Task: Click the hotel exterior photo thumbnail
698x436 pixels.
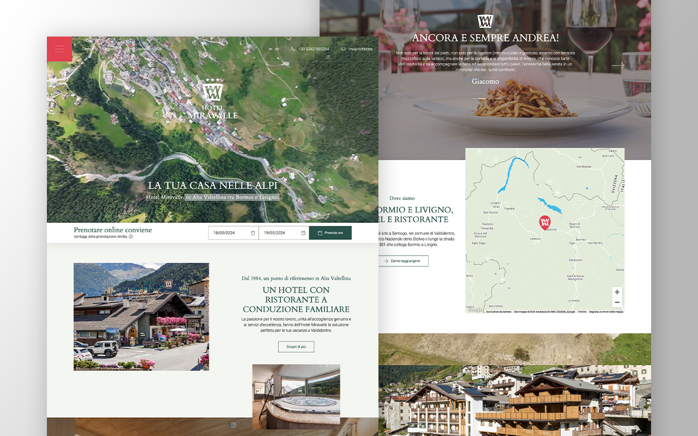Action: click(141, 317)
